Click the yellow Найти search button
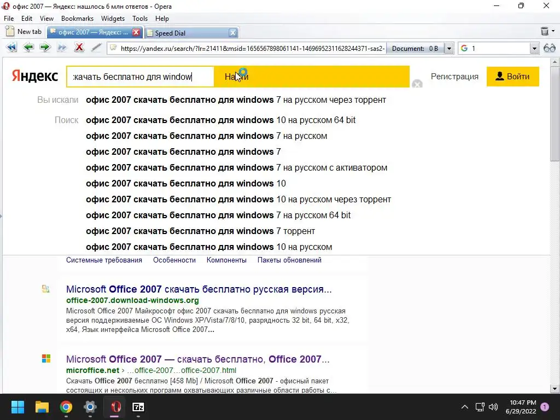The image size is (560, 420). pos(311,77)
